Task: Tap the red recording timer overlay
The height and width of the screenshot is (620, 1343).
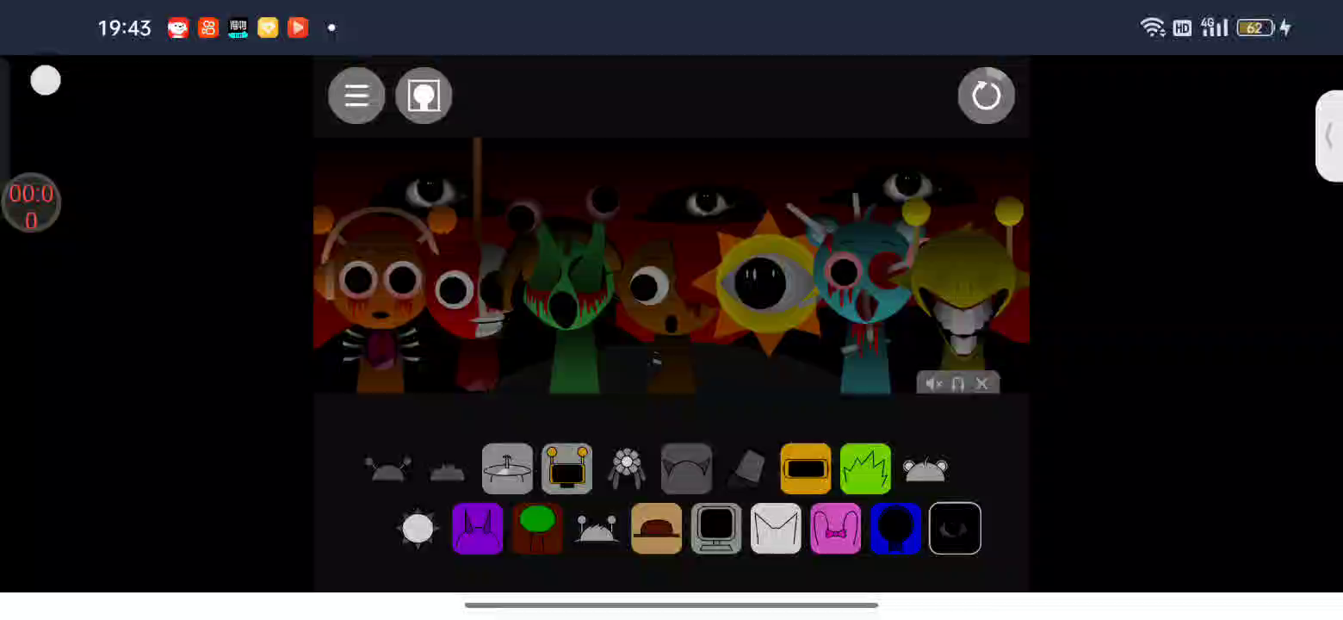Action: 31,204
